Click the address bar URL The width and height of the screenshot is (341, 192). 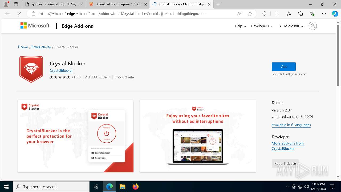pyautogui.click(x=123, y=14)
